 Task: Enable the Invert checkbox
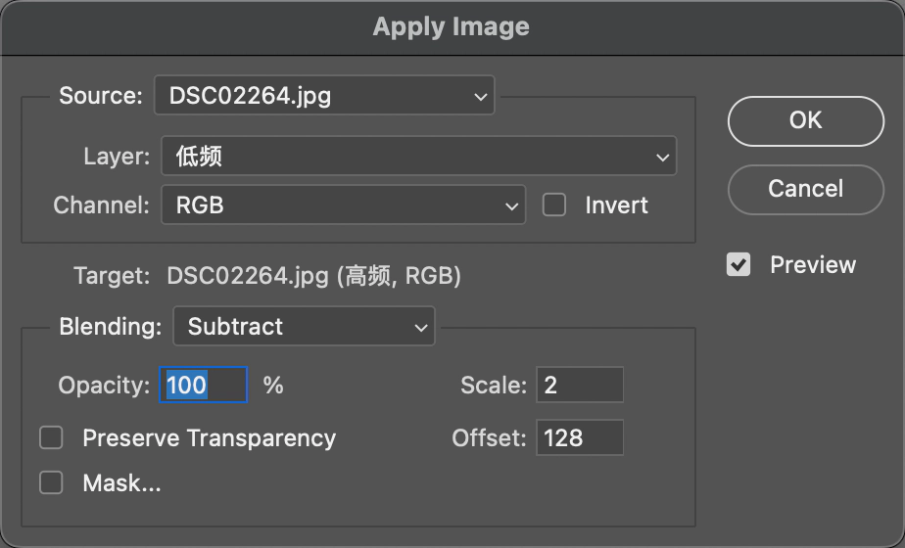coord(555,205)
